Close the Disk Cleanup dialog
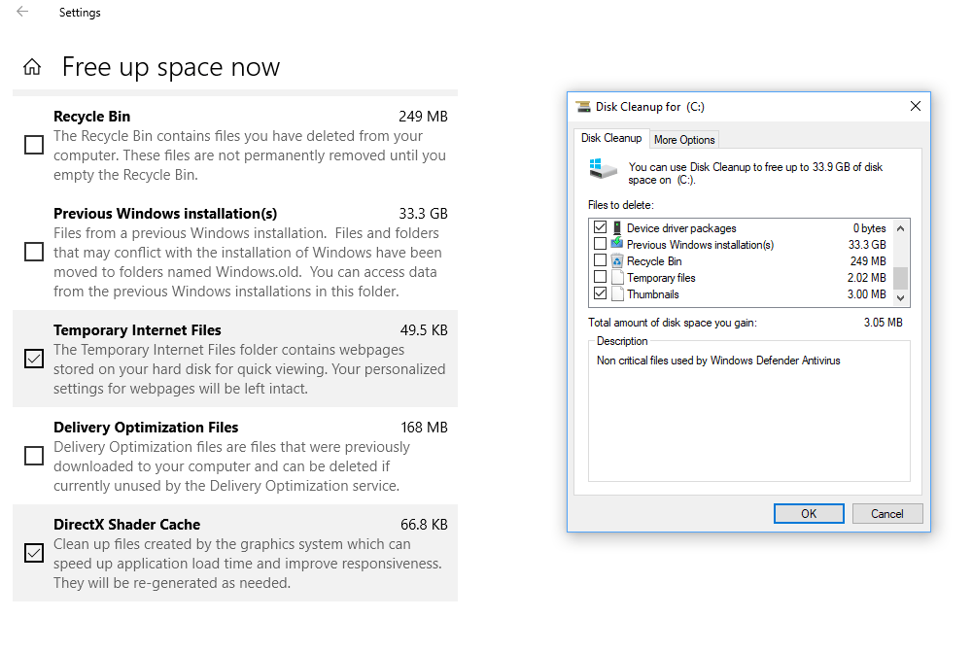The width and height of the screenshot is (972, 653). [x=915, y=107]
